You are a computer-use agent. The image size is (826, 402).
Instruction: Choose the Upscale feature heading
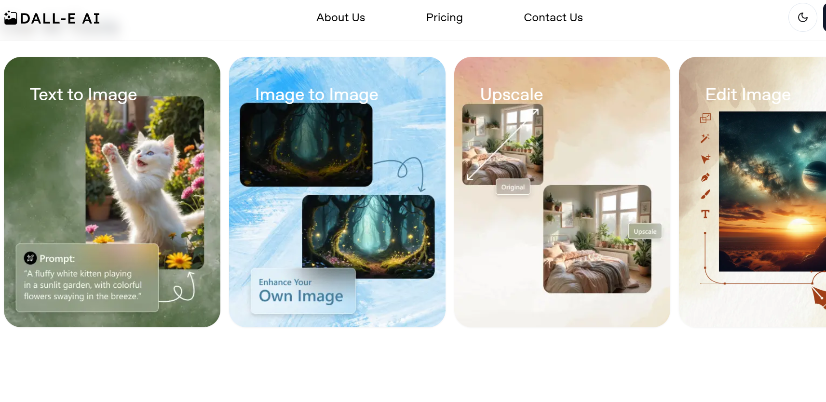pyautogui.click(x=511, y=94)
